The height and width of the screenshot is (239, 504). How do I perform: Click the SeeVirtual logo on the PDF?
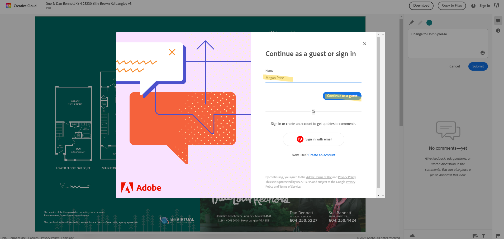pos(177,220)
